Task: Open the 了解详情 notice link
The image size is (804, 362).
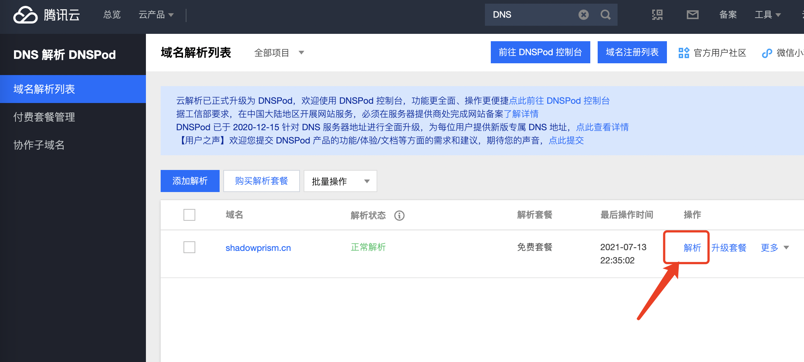Action: pyautogui.click(x=521, y=114)
